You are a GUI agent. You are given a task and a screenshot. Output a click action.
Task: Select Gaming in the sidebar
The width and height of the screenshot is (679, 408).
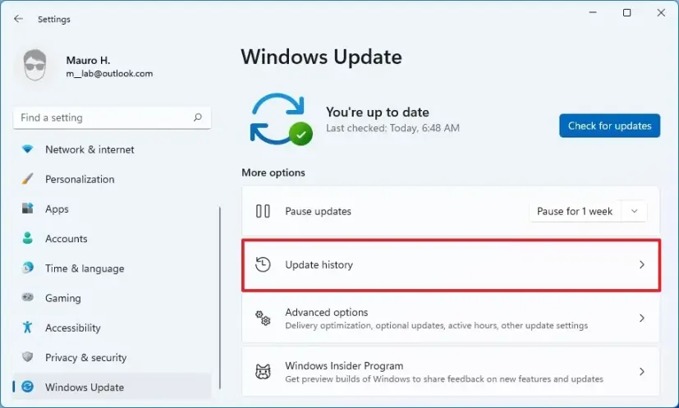(62, 298)
